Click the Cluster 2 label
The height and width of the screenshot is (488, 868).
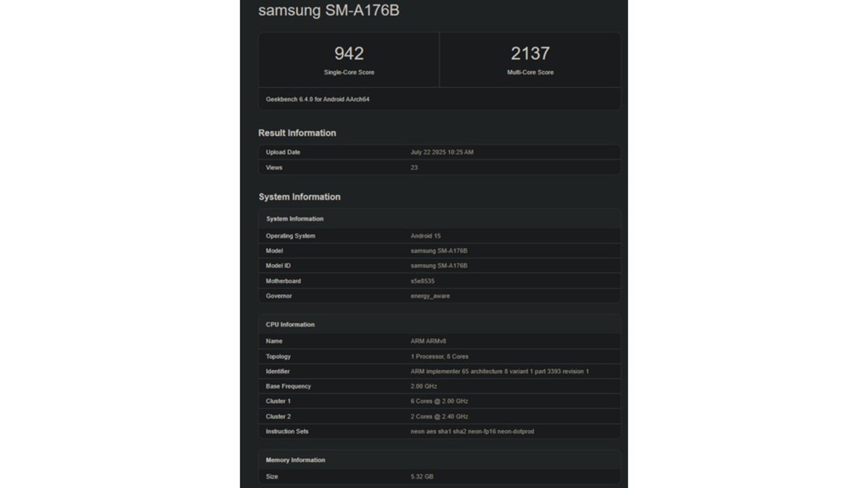pos(278,416)
